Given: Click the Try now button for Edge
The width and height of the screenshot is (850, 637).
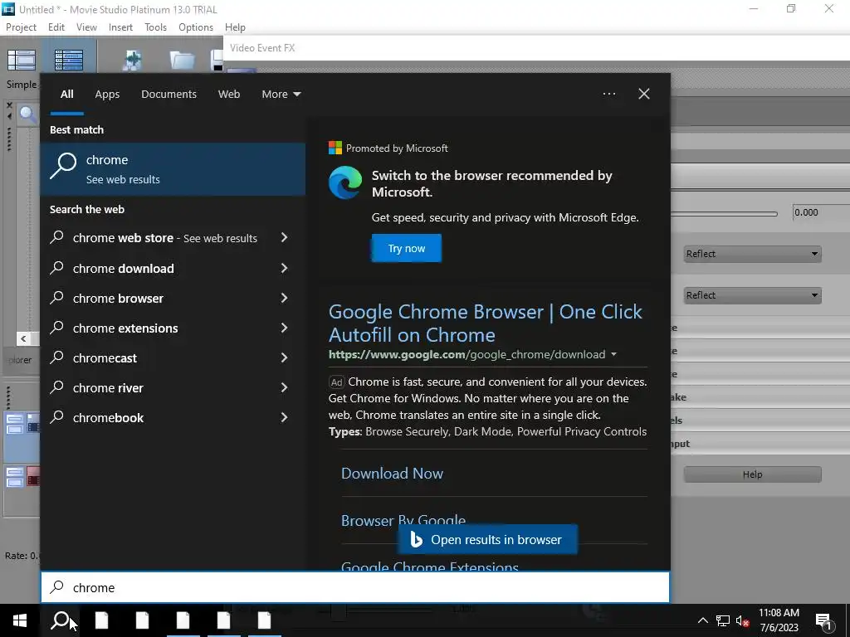Looking at the screenshot, I should coord(407,248).
